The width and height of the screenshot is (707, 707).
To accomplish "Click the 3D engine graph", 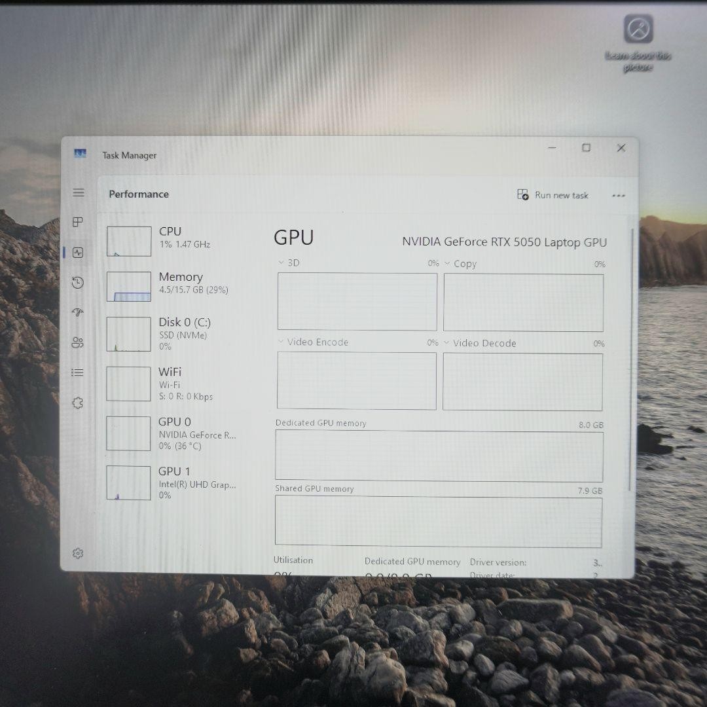I will coord(357,302).
